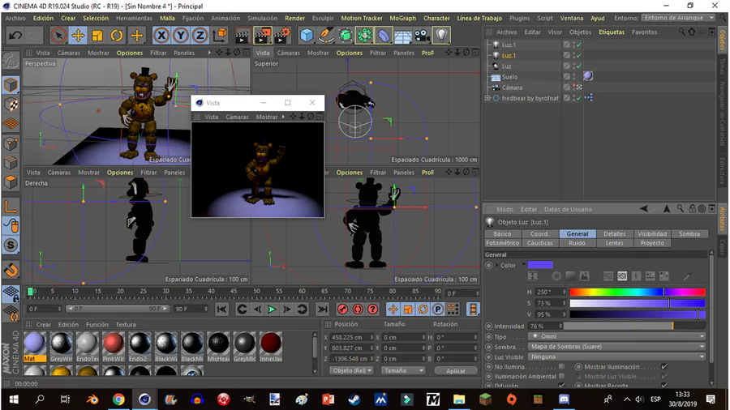Open the Luz Visible dropdown

click(617, 357)
